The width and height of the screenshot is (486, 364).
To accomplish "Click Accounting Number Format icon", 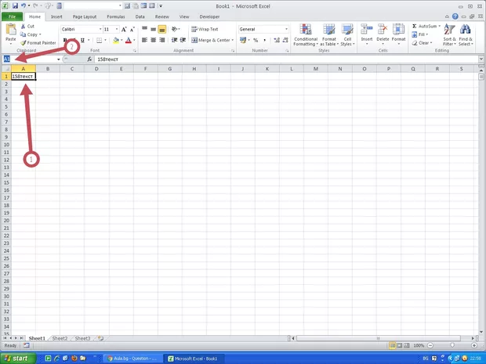I will (243, 40).
